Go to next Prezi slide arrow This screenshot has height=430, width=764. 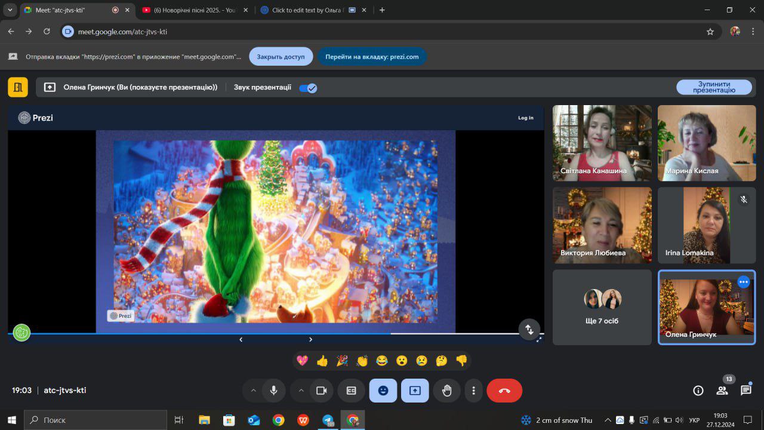coord(310,339)
